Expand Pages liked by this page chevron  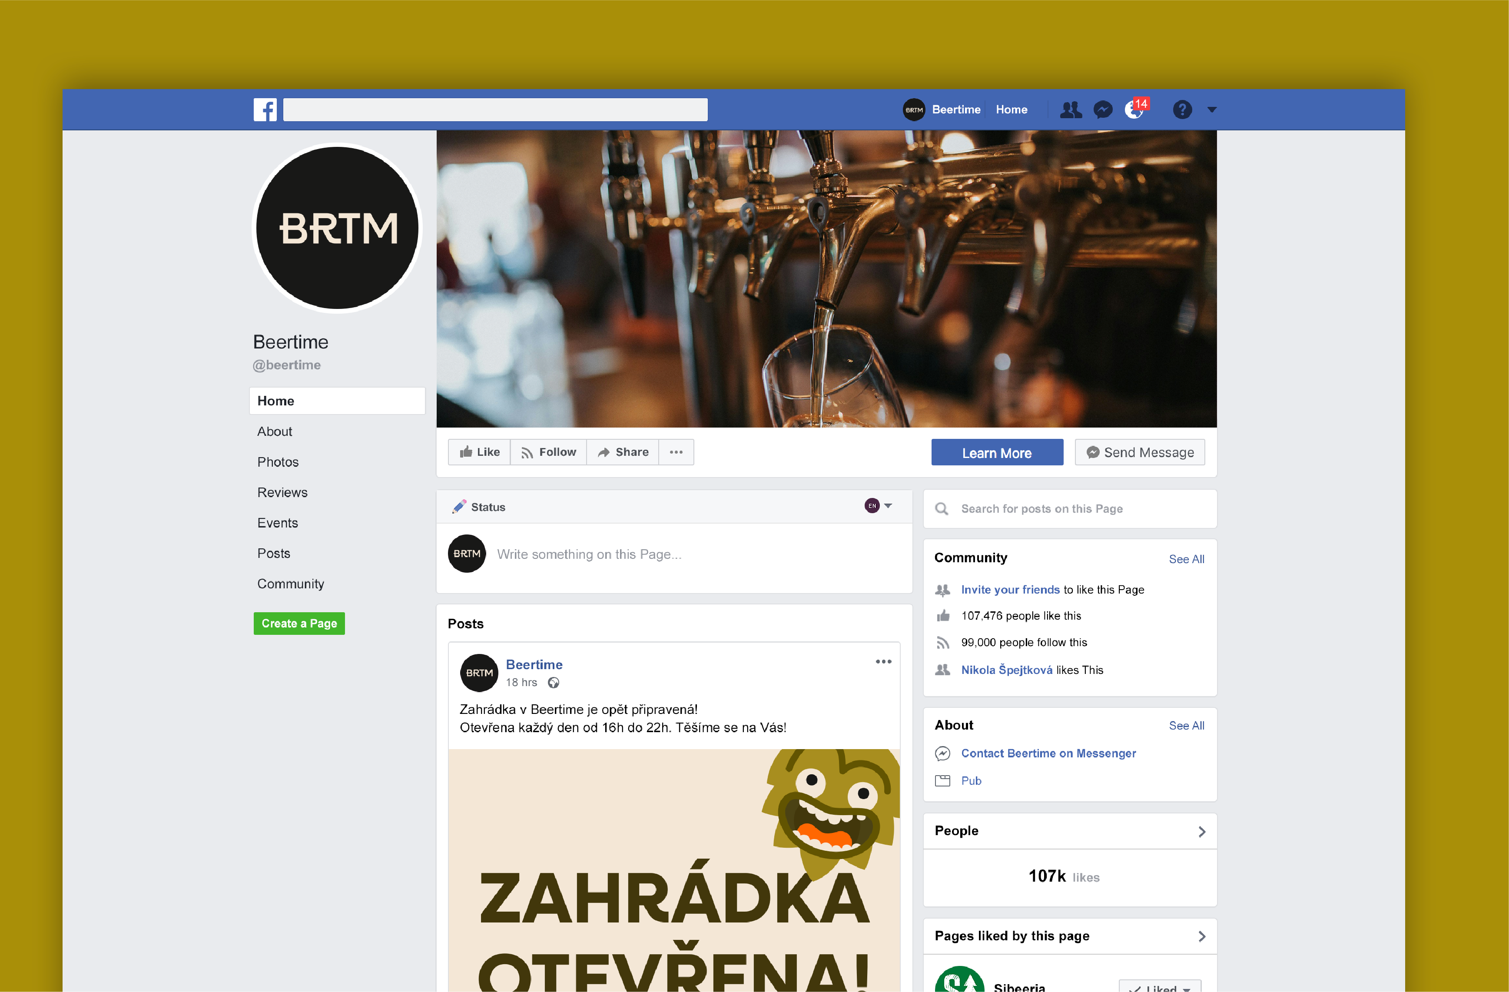click(x=1201, y=936)
